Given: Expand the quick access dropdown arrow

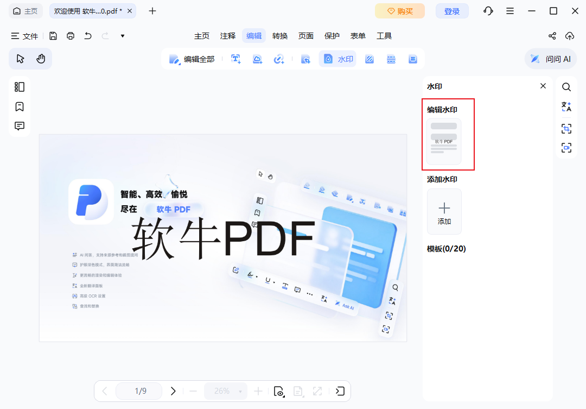Looking at the screenshot, I should tap(123, 36).
